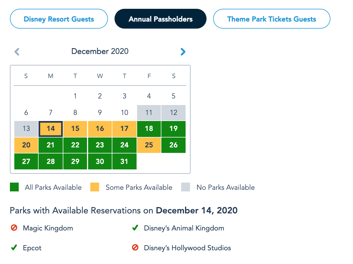Select December 14 on the calendar
This screenshot has height=264, width=353.
pos(51,129)
